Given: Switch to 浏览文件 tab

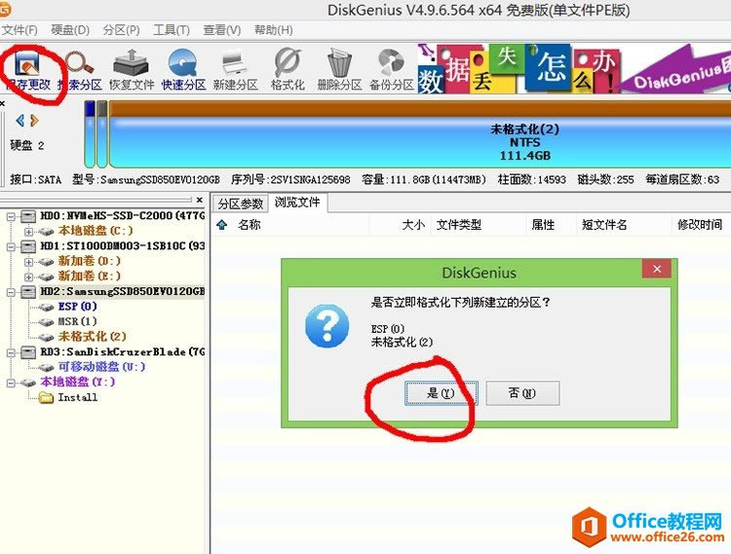Looking at the screenshot, I should 297,203.
